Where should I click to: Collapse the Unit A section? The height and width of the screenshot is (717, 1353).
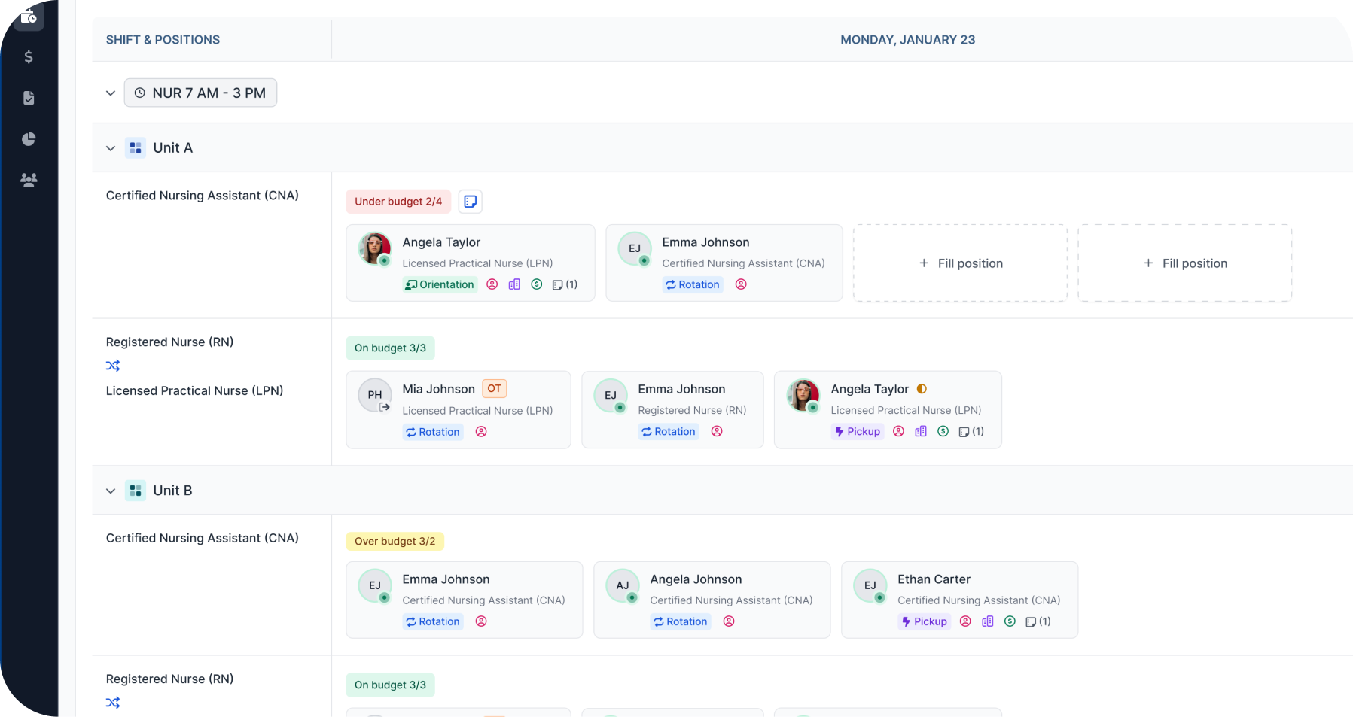click(110, 147)
